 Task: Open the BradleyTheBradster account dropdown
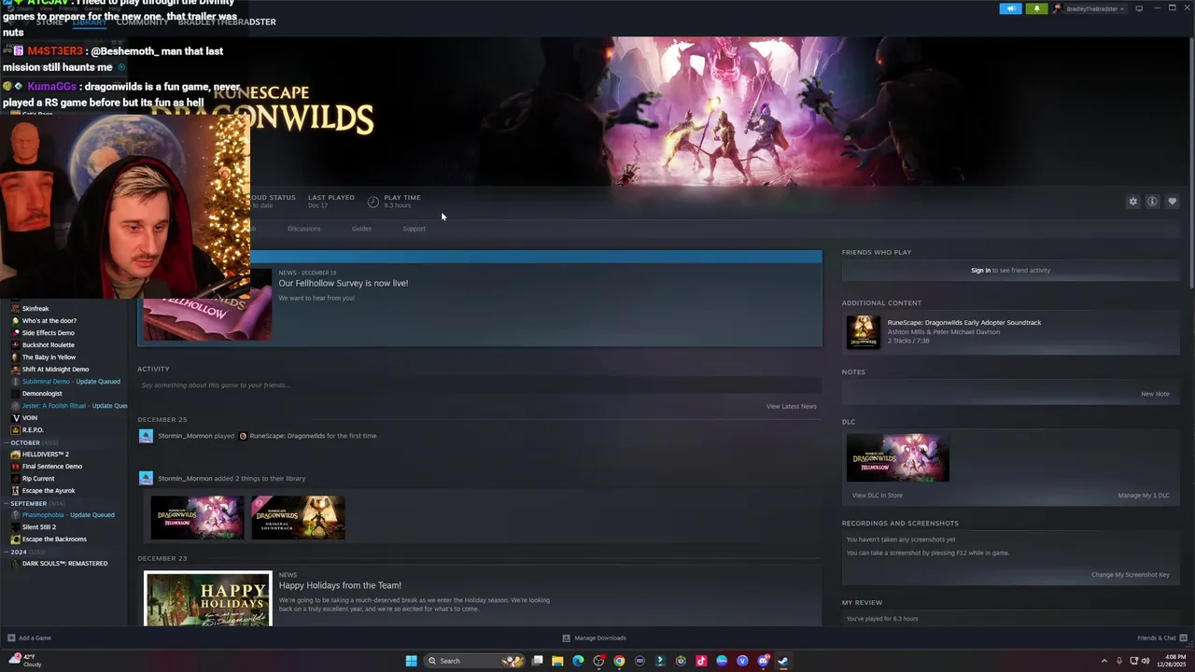click(x=1090, y=8)
